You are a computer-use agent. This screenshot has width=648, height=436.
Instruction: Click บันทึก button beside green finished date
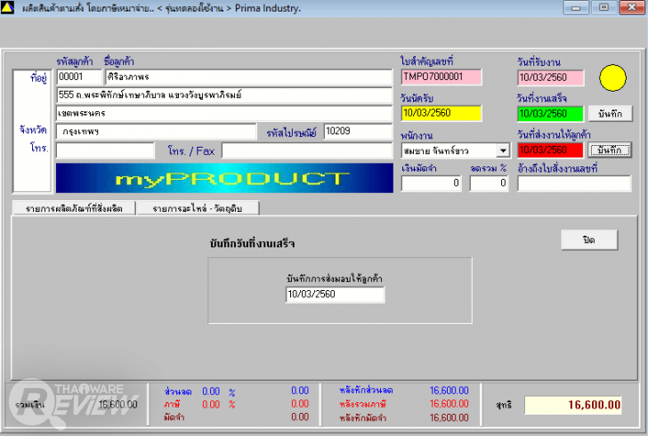tap(610, 114)
